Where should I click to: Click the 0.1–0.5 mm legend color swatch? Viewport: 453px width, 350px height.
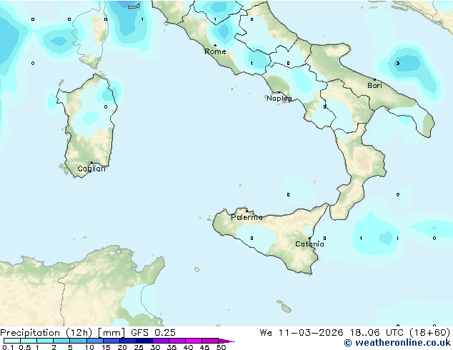coord(12,341)
